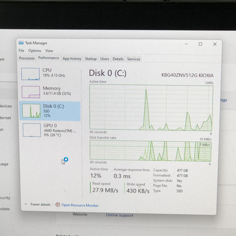Image resolution: width=236 pixels, height=236 pixels.
Task: Collapse view with Fewer details chevron
Action: coord(26,204)
